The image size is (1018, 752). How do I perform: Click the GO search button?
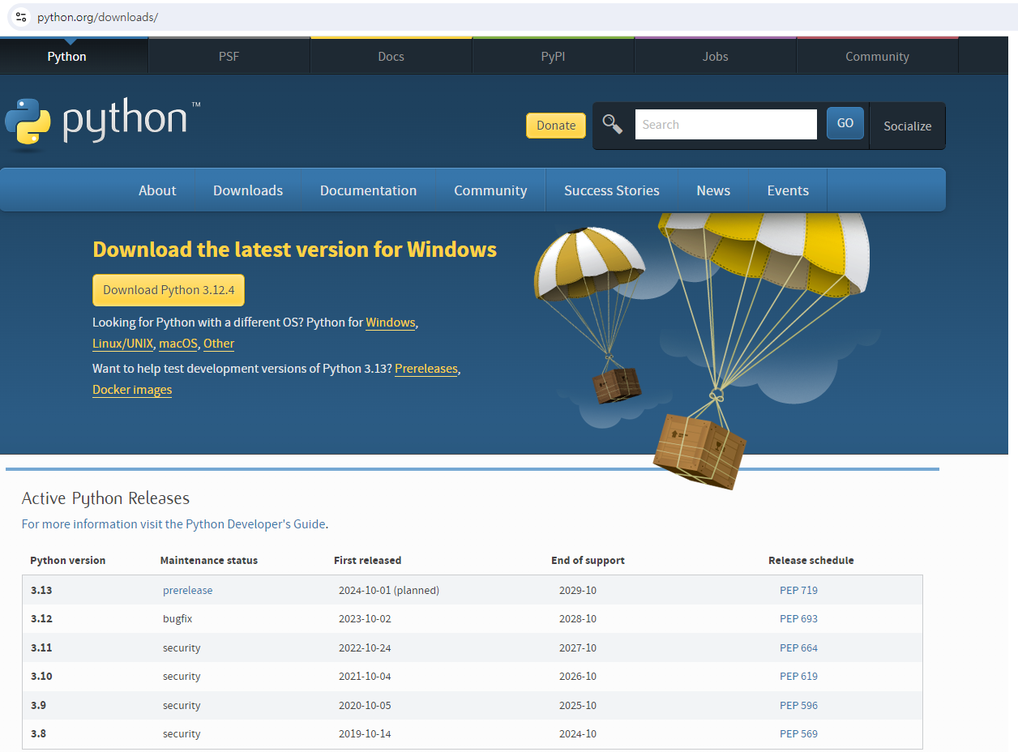click(845, 124)
